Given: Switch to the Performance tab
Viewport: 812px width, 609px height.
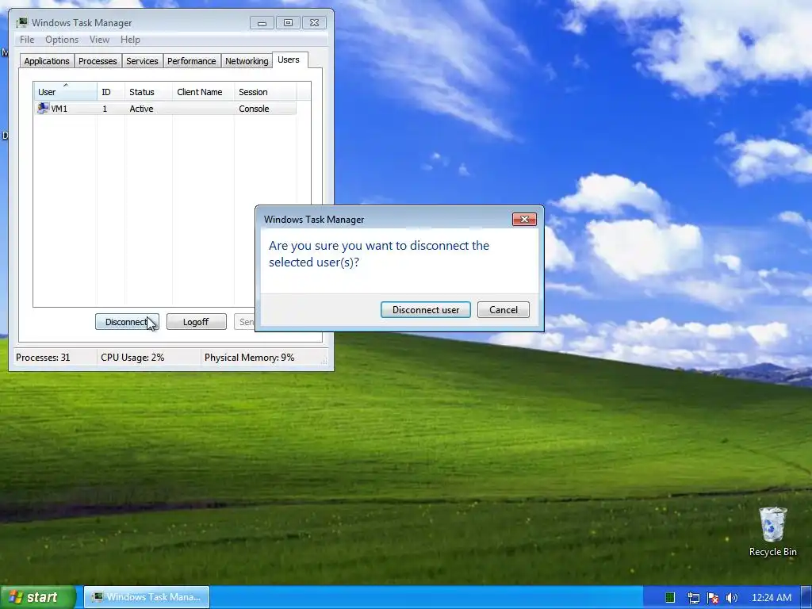Looking at the screenshot, I should 192,61.
